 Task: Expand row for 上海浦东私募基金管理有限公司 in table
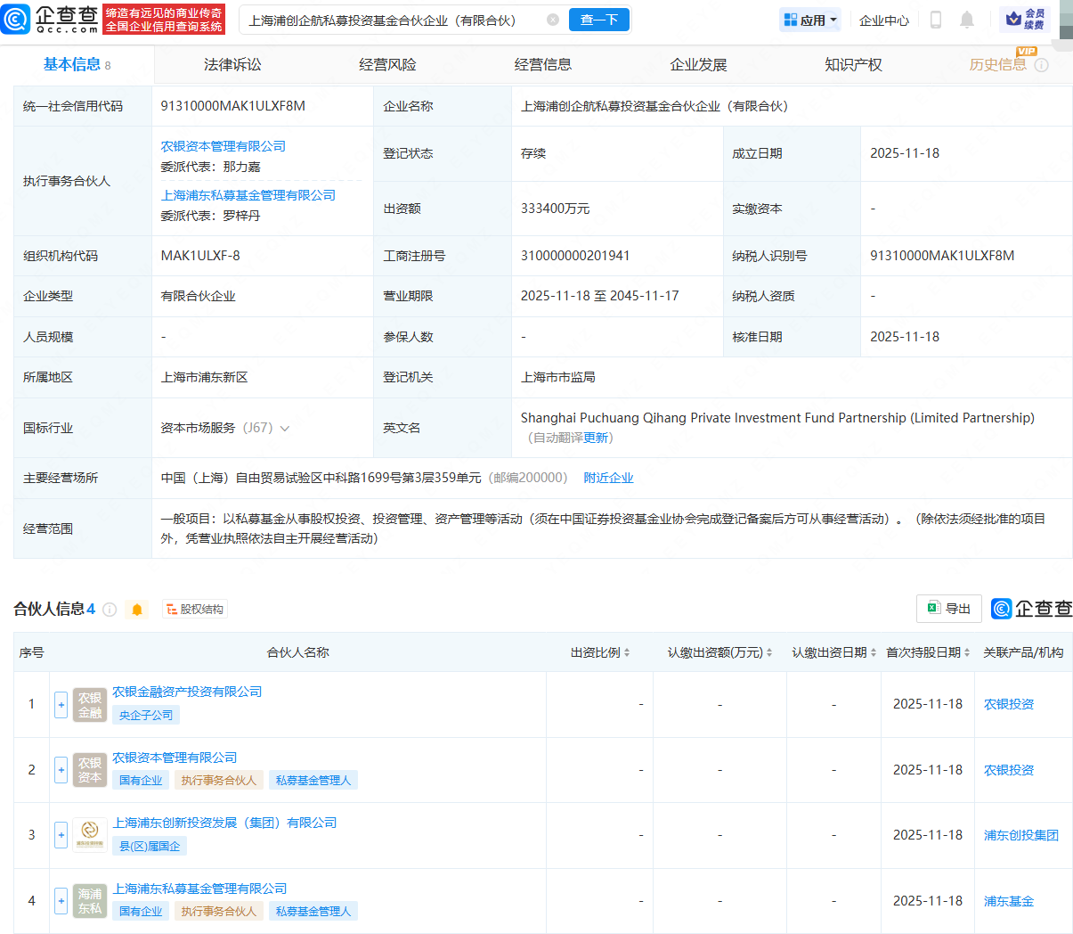tap(61, 901)
